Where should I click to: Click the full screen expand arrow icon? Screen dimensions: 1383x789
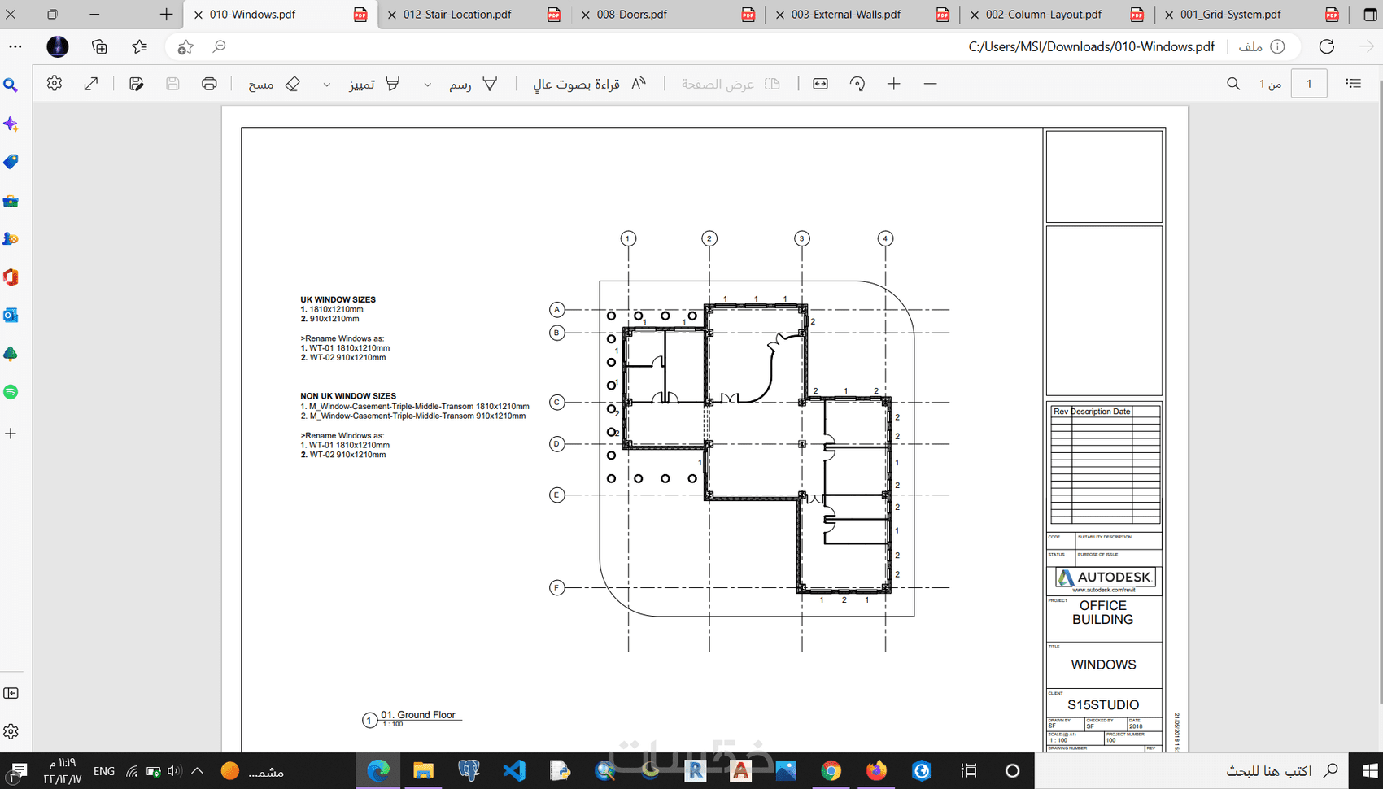[x=91, y=83]
